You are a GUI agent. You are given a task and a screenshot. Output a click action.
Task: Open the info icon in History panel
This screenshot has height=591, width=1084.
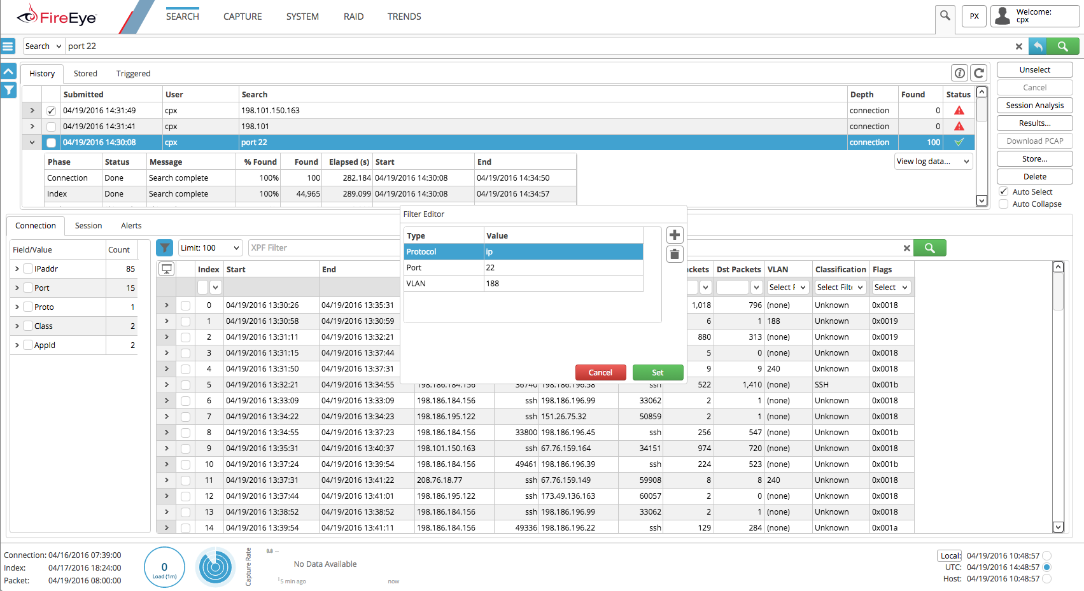point(960,73)
